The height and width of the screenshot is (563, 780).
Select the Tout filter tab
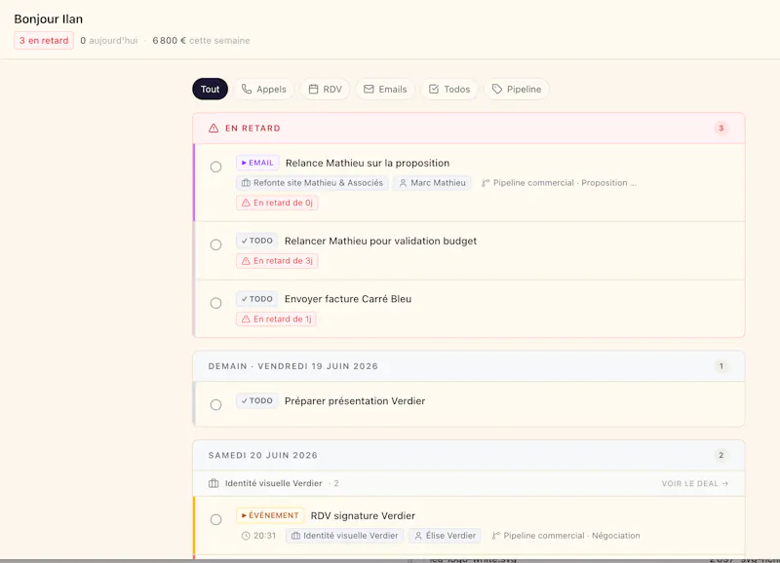[210, 89]
